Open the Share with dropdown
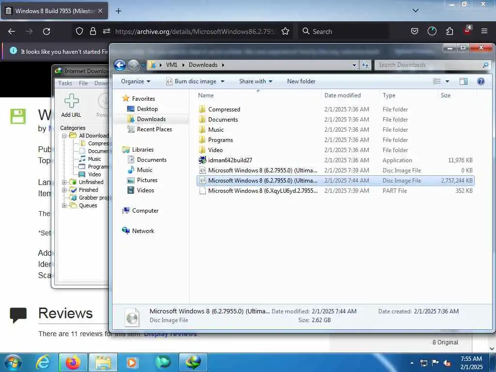This screenshot has width=496, height=372. (256, 81)
